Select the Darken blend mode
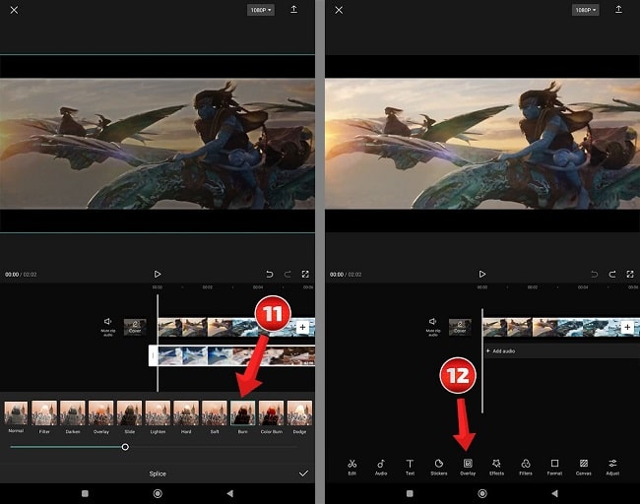Image resolution: width=640 pixels, height=504 pixels. [73, 416]
